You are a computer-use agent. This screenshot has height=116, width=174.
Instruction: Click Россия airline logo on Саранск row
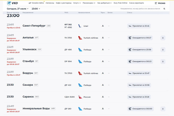click(80, 97)
